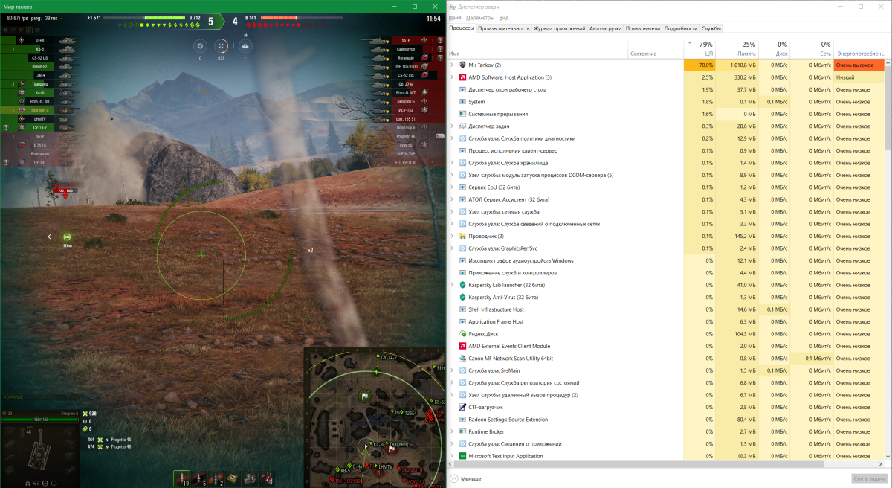Select shell slot with 5 rounds in game
Image resolution: width=892 pixels, height=488 pixels.
(x=200, y=478)
